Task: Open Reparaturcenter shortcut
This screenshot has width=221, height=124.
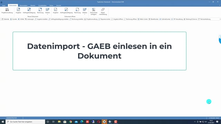Action: coord(104,19)
